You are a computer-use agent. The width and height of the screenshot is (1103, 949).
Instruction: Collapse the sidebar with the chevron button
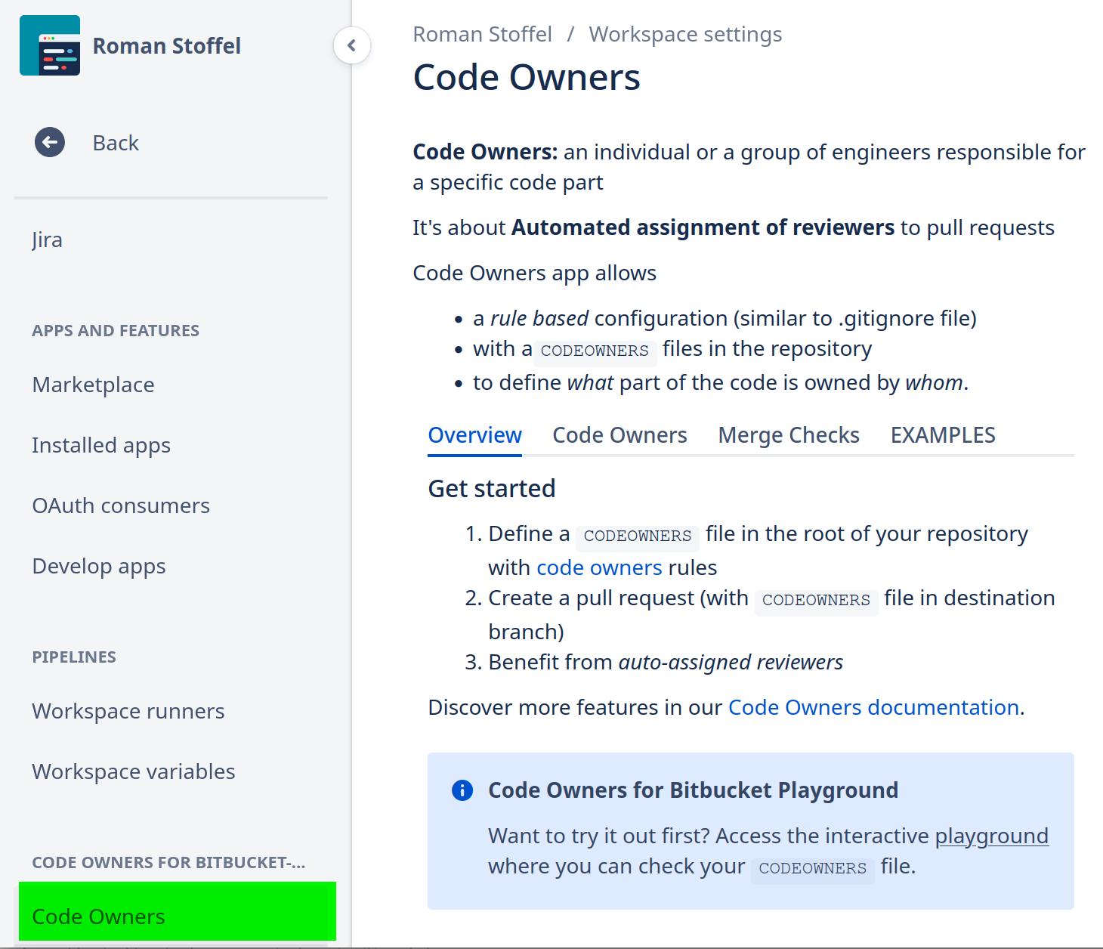(351, 45)
